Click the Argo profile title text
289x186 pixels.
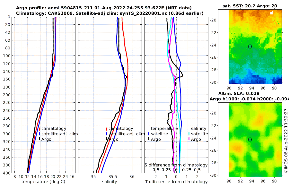click(x=104, y=8)
